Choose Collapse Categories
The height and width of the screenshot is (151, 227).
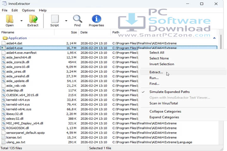point(165,111)
